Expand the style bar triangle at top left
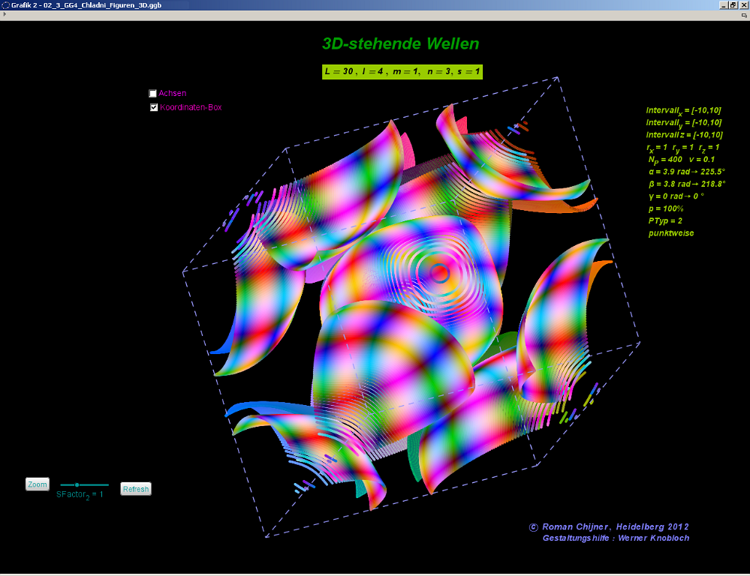 coord(5,14)
